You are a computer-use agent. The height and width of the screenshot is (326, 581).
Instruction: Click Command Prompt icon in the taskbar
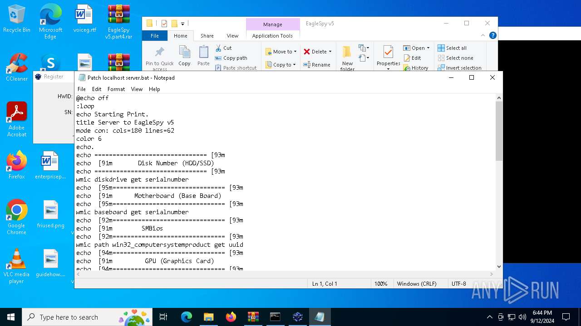(x=275, y=317)
